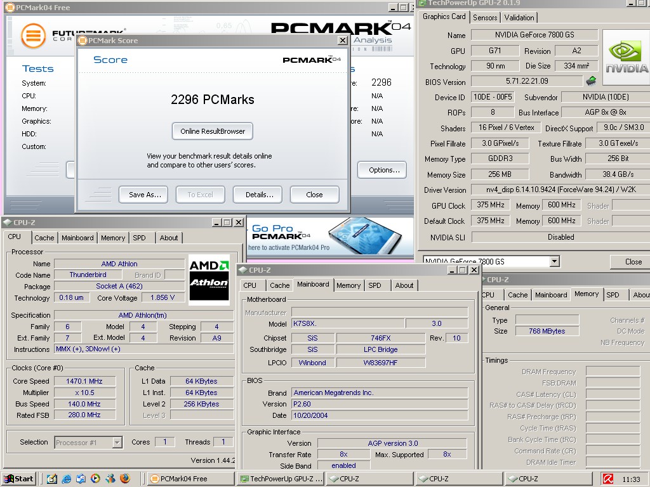Click the activate PCMark04 Pro link
The image size is (650, 487).
click(289, 248)
